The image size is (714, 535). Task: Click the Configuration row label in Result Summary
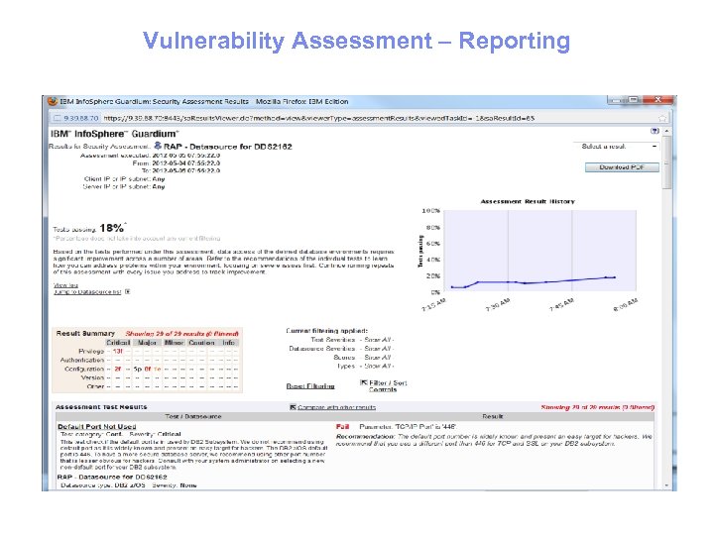point(84,369)
